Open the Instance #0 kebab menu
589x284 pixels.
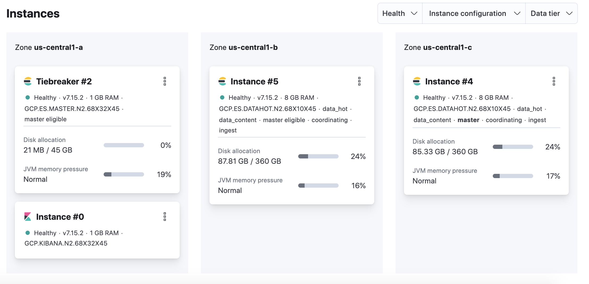[165, 217]
